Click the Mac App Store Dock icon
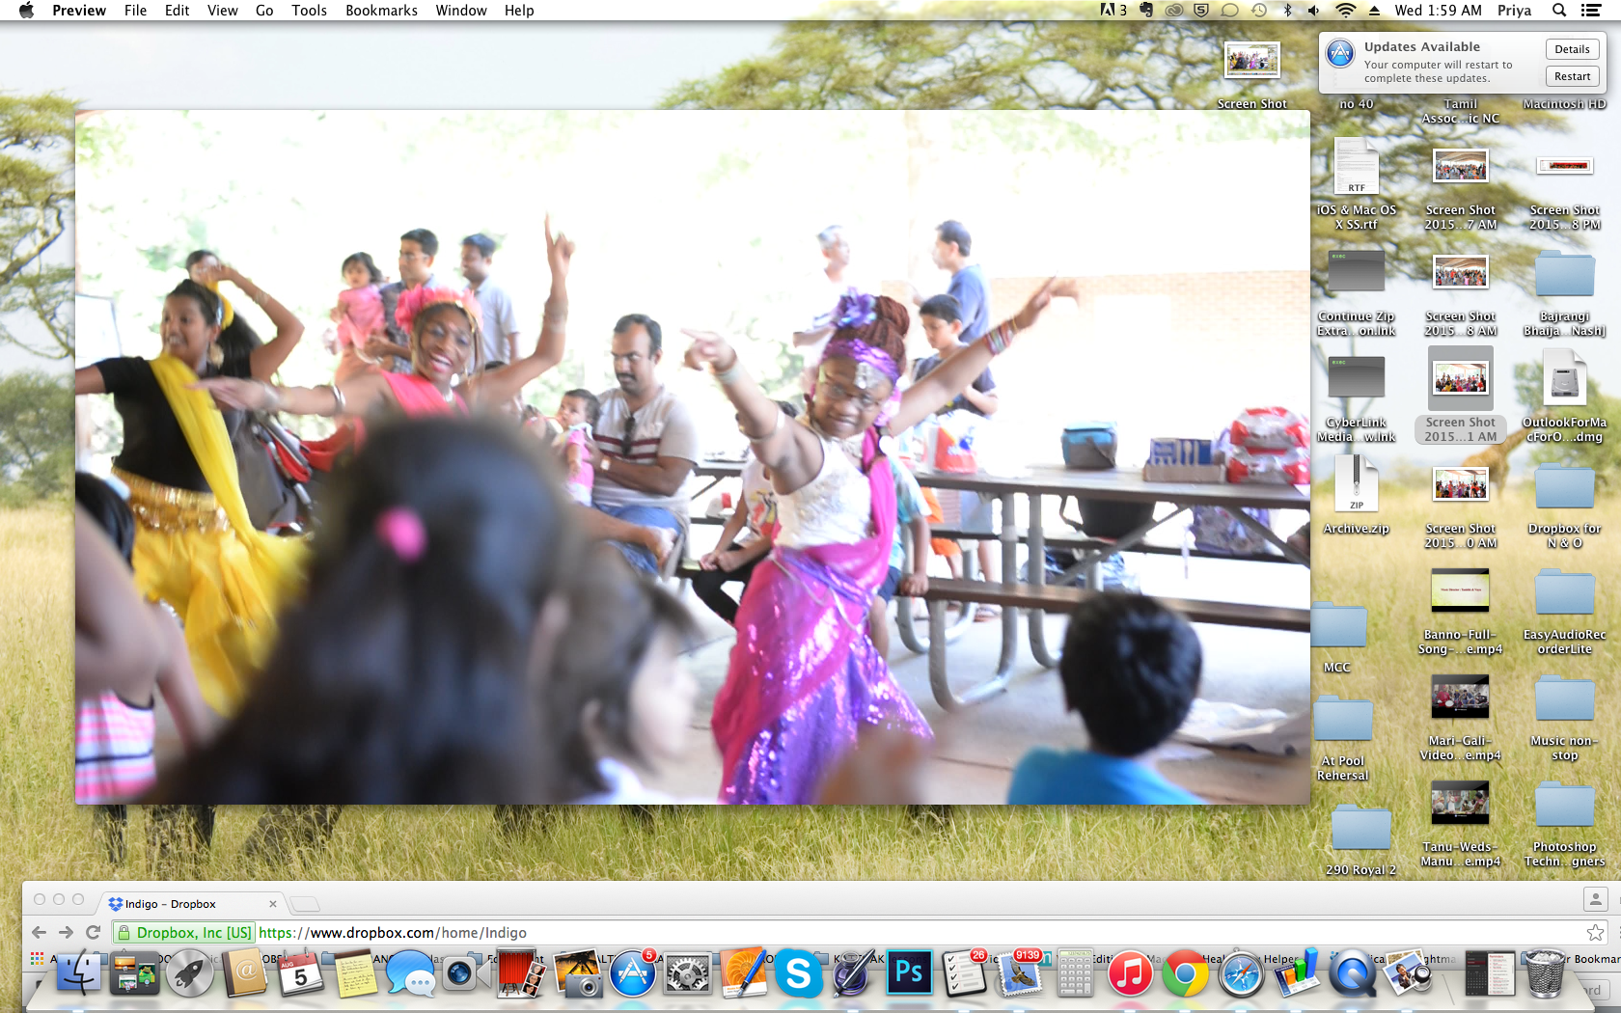 pyautogui.click(x=632, y=973)
